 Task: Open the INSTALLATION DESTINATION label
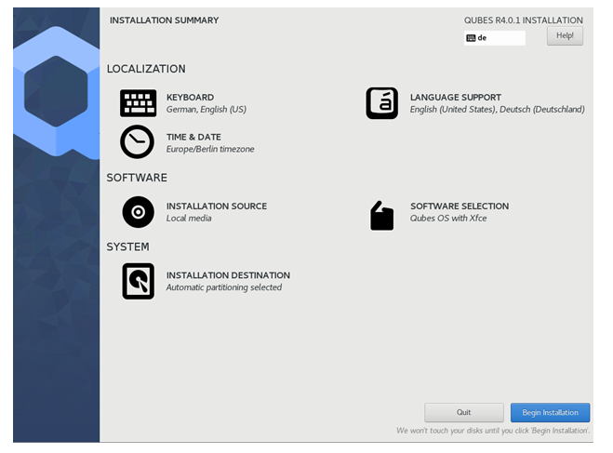(x=228, y=275)
